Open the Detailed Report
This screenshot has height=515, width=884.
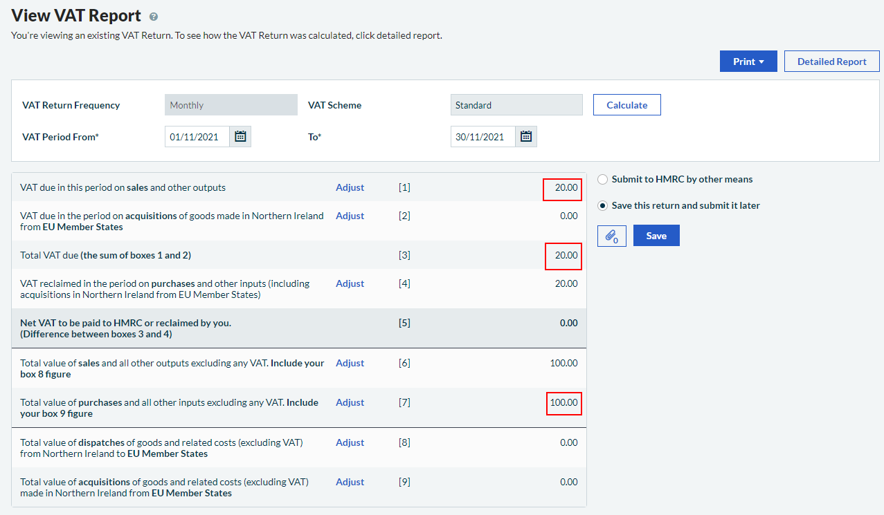tap(831, 62)
